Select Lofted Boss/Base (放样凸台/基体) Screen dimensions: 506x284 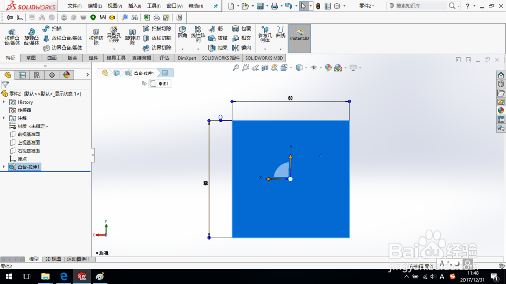coord(63,38)
